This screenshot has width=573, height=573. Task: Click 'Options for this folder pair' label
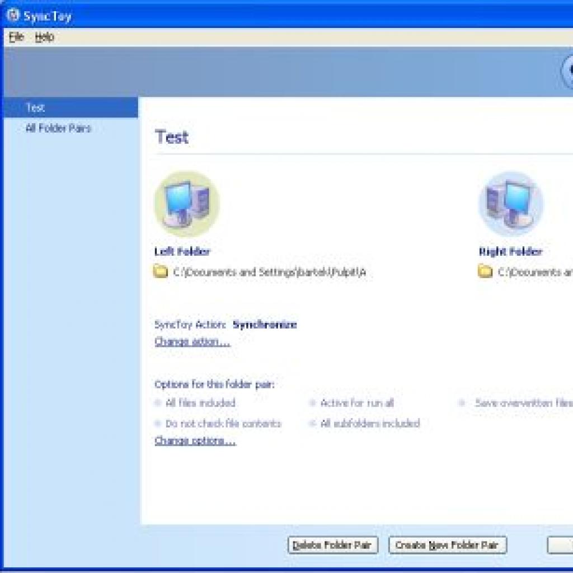[214, 384]
